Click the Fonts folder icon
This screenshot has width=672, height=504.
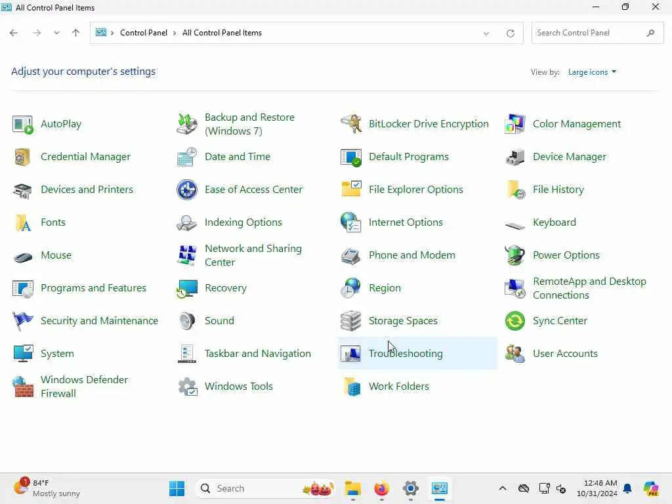click(x=22, y=222)
